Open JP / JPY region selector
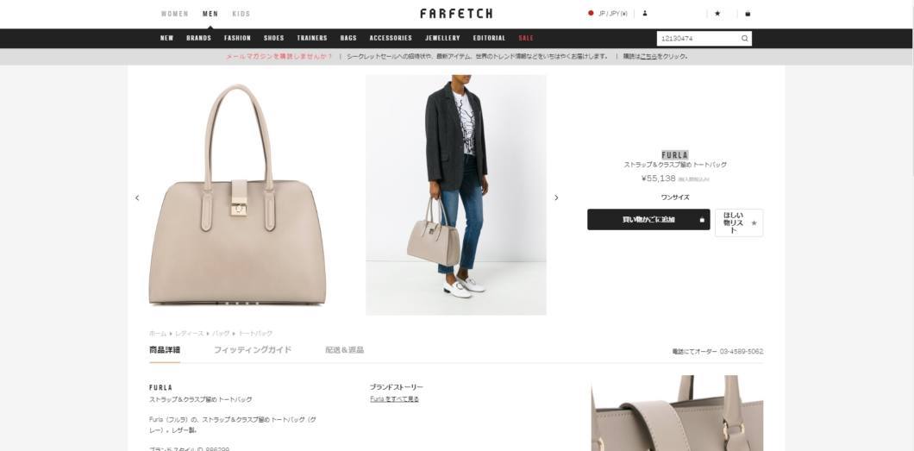 [608, 14]
